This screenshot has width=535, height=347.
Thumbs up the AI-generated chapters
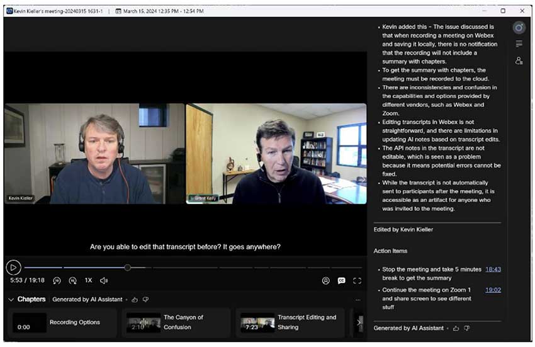point(135,300)
